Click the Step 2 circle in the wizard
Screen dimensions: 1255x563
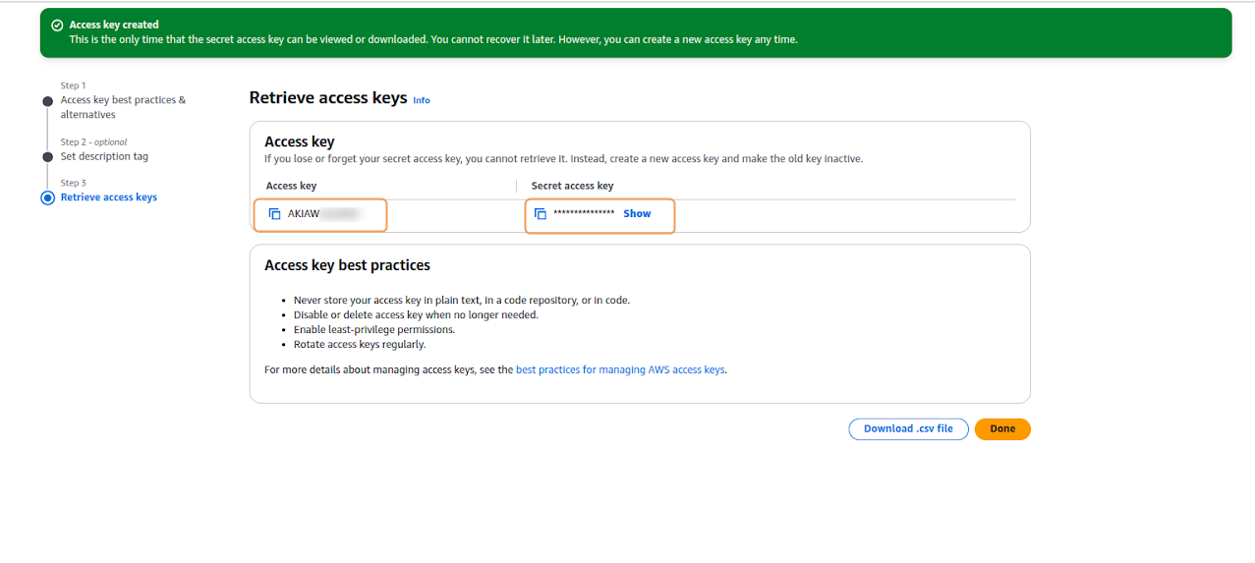[x=47, y=157]
